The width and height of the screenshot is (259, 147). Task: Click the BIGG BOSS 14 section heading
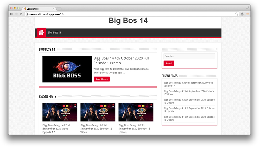47,49
